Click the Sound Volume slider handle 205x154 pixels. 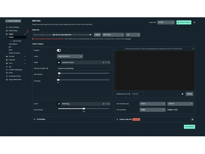click(84, 108)
